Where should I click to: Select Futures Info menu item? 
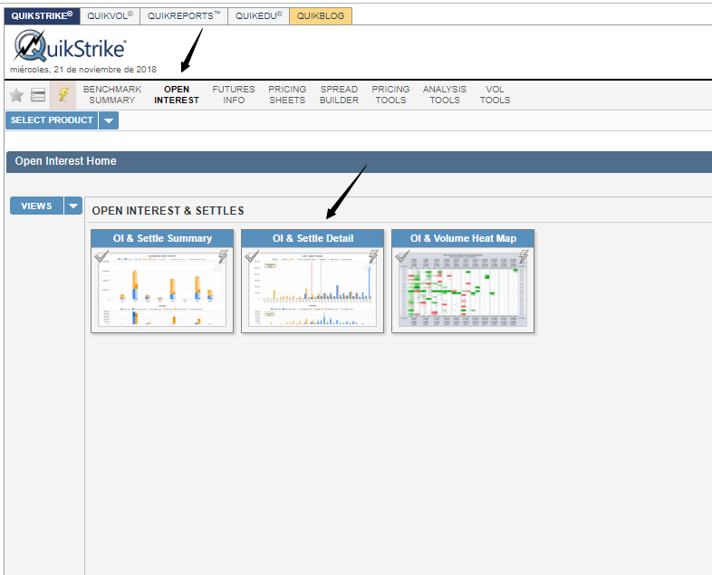pos(234,95)
